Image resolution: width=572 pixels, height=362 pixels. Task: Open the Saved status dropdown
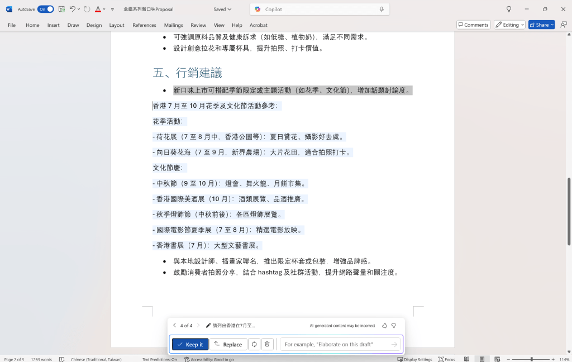pos(222,9)
